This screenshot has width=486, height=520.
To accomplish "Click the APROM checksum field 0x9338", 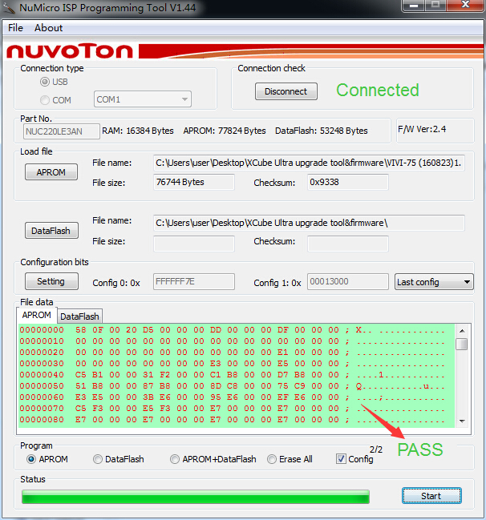I will [x=348, y=182].
